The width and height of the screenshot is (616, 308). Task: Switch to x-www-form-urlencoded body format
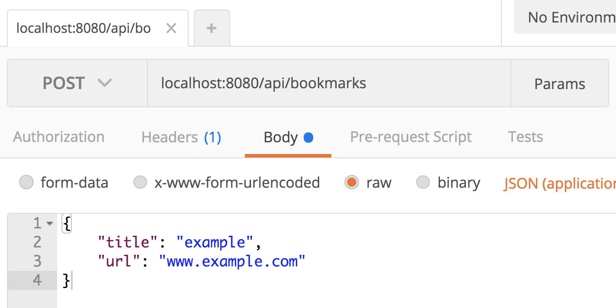coord(140,182)
